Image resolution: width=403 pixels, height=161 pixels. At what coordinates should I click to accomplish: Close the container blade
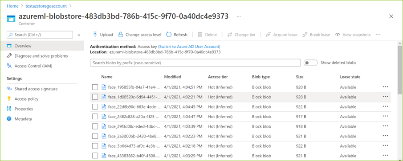tap(391, 16)
